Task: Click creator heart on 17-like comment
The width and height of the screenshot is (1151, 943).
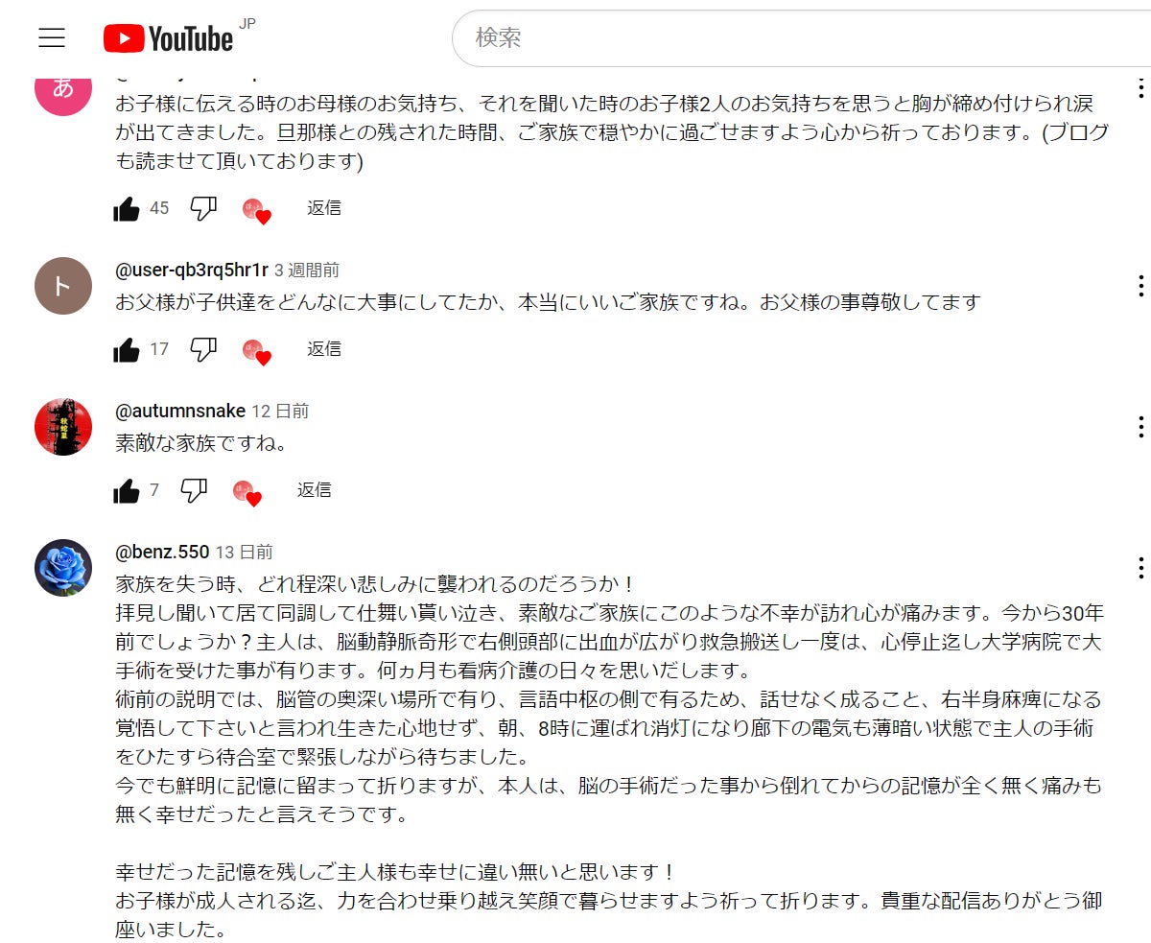Action: click(x=257, y=351)
